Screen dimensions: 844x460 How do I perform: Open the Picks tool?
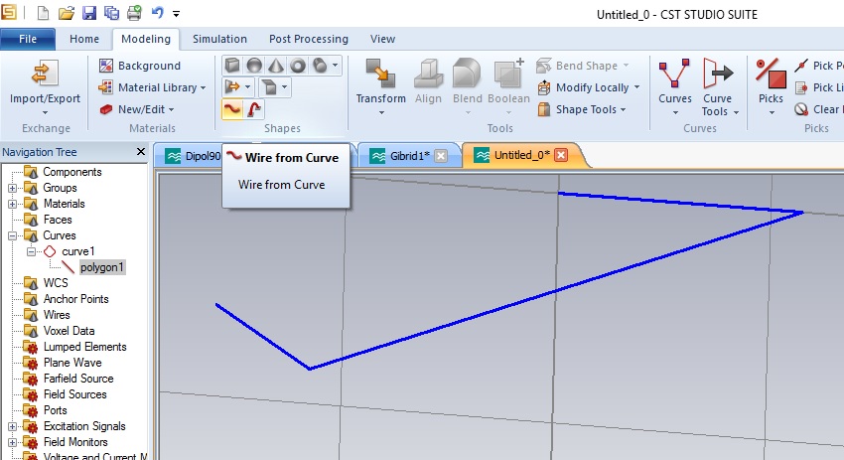click(771, 86)
